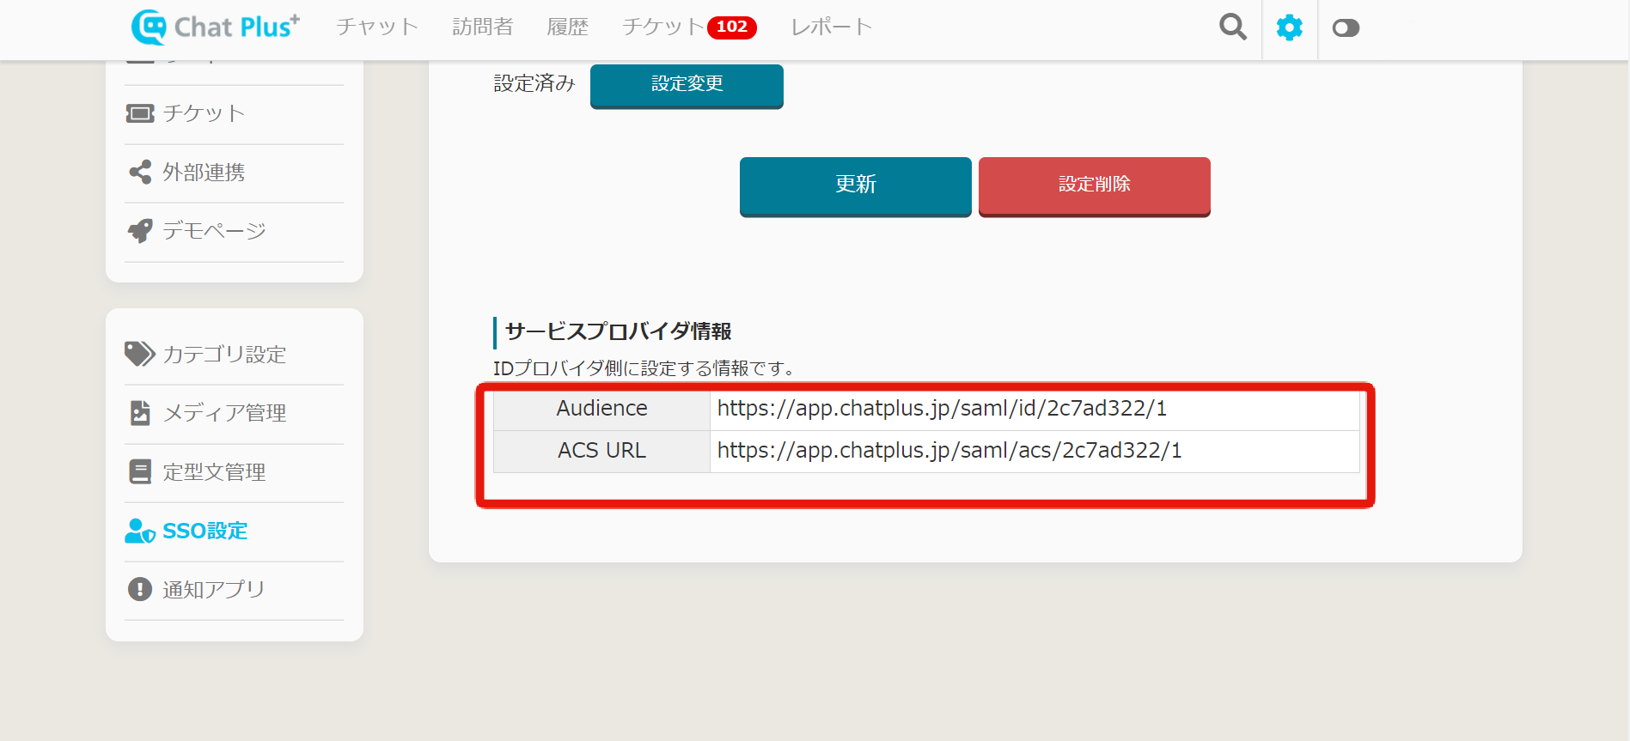Click the user shield SSO icon

[x=140, y=531]
